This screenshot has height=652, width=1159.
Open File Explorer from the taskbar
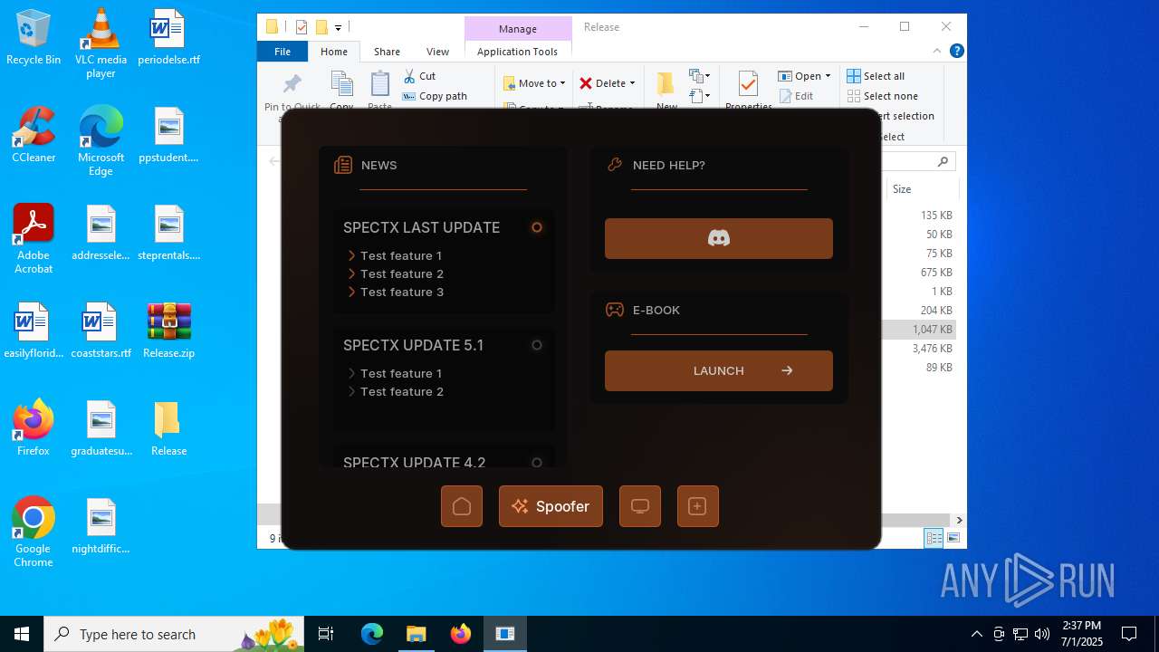point(416,634)
